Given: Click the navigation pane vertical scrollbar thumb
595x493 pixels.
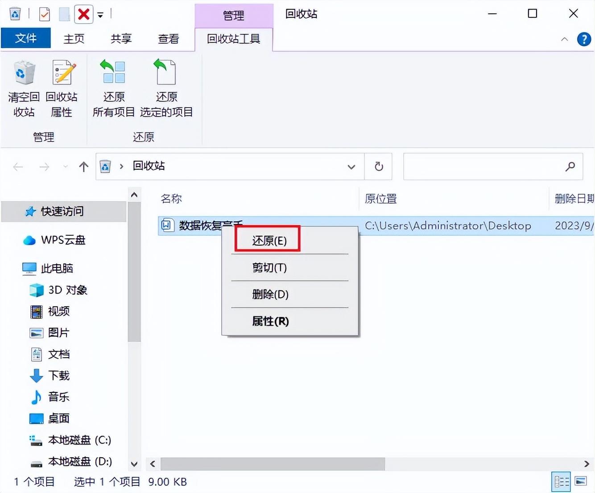Looking at the screenshot, I should pyautogui.click(x=134, y=272).
